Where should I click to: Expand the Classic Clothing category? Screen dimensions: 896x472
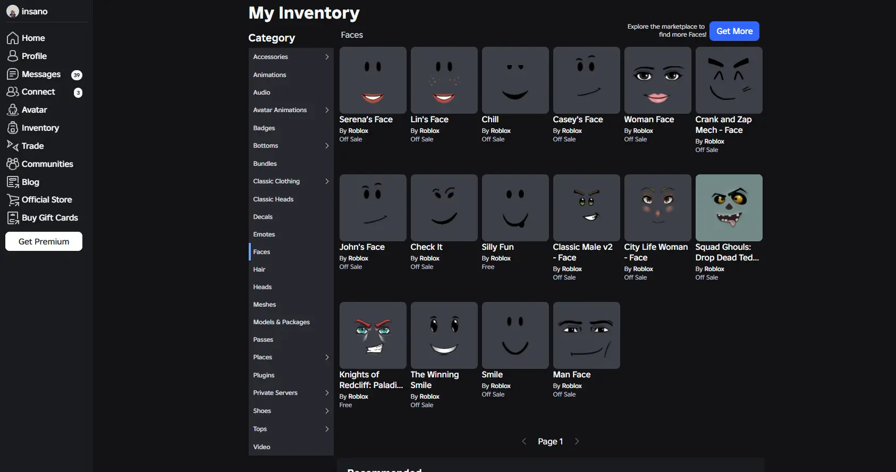point(327,181)
